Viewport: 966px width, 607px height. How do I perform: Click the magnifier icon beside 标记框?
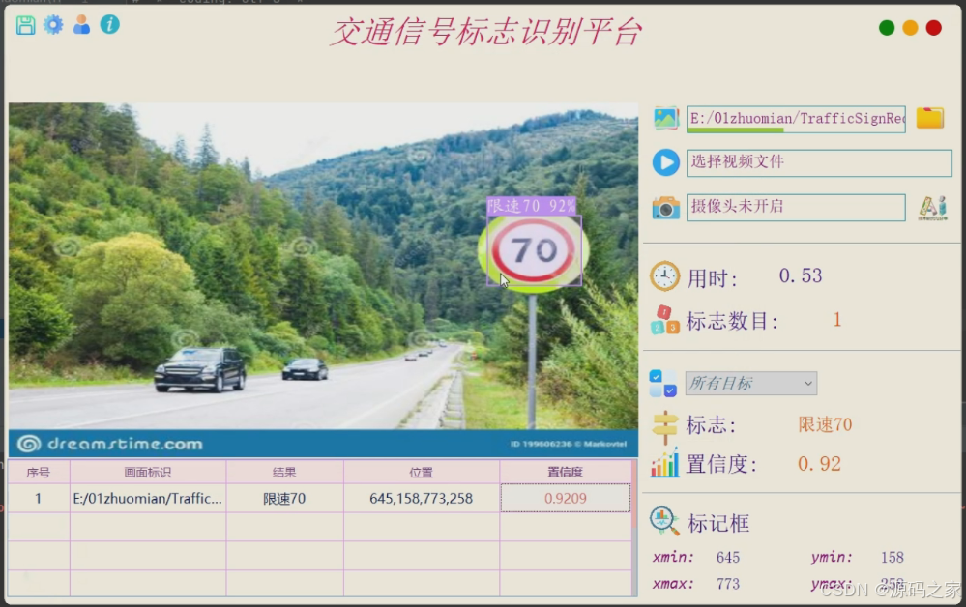[x=662, y=520]
